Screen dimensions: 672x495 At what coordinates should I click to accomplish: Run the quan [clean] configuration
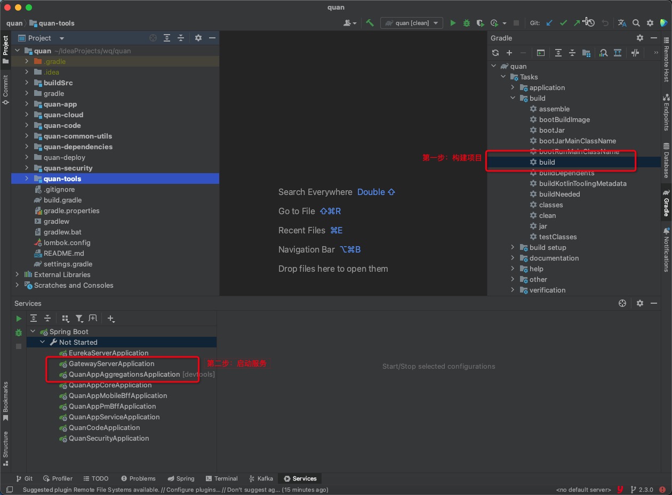453,23
